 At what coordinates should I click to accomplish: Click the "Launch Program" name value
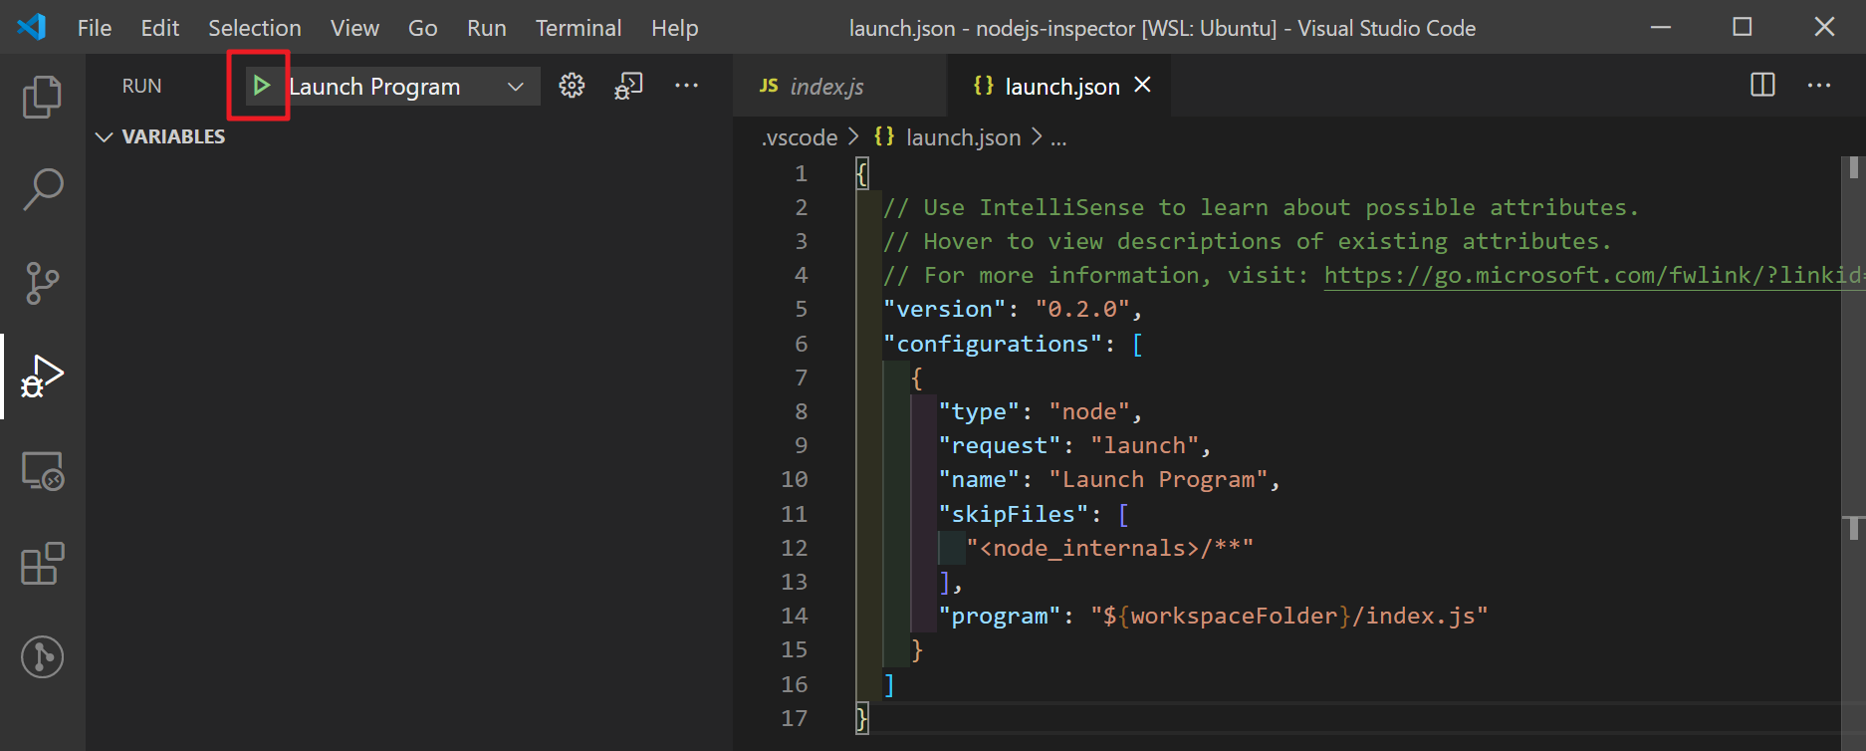pos(1158,480)
